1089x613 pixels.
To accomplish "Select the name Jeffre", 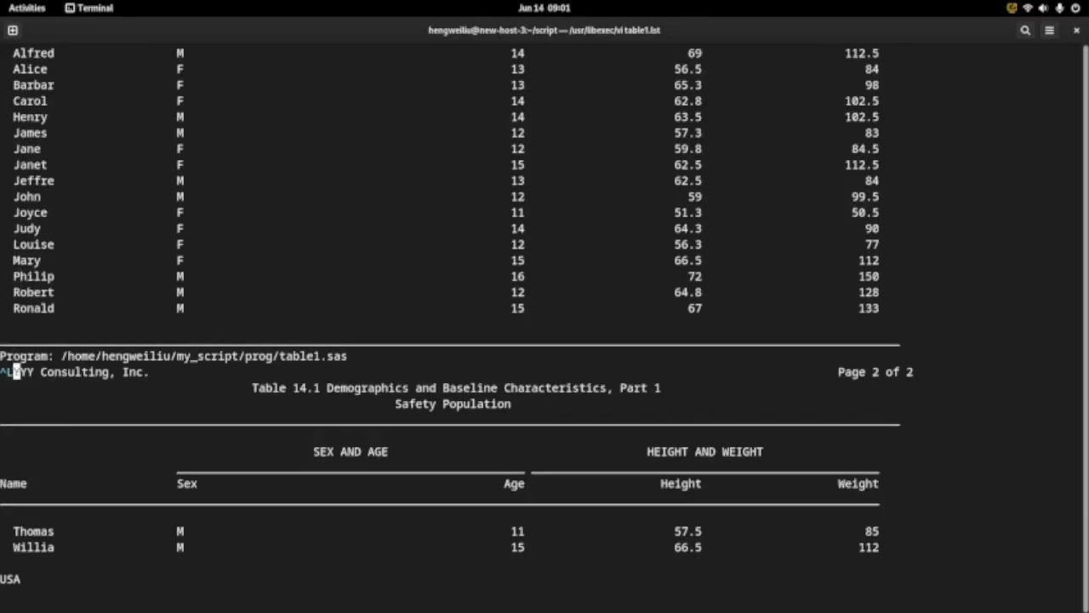I will [x=33, y=180].
